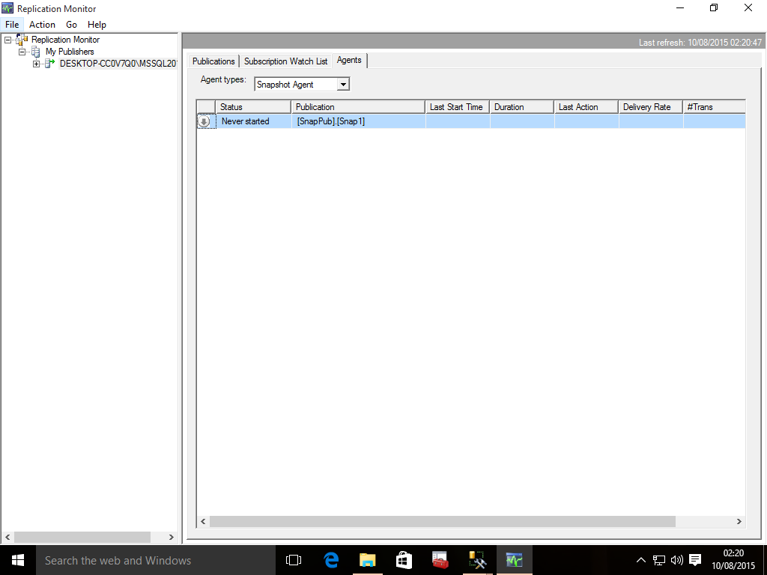The width and height of the screenshot is (767, 575).
Task: Switch to the Subscription Watch List tab
Action: (x=285, y=61)
